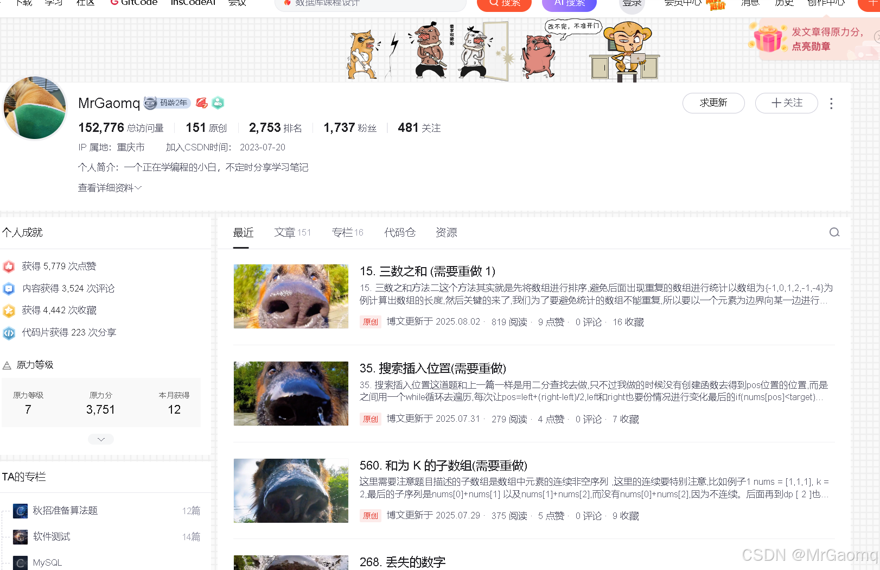Click thumbnail of 搜索插入位置 article

291,394
